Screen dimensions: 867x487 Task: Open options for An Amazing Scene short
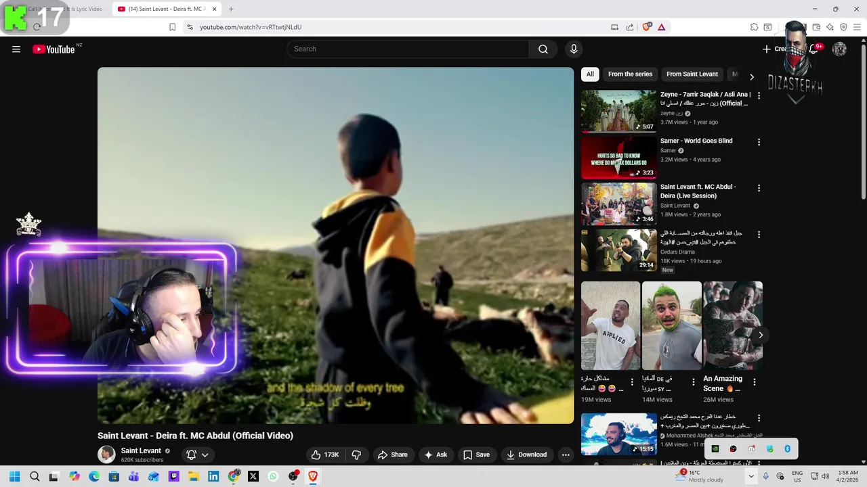tap(755, 382)
